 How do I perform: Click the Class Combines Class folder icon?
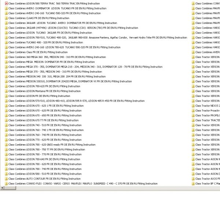coord(6,52)
